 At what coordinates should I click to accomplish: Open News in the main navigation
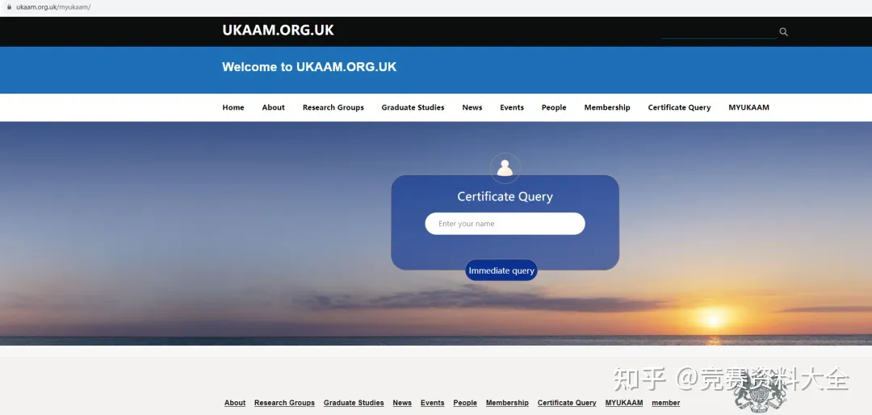[x=472, y=107]
